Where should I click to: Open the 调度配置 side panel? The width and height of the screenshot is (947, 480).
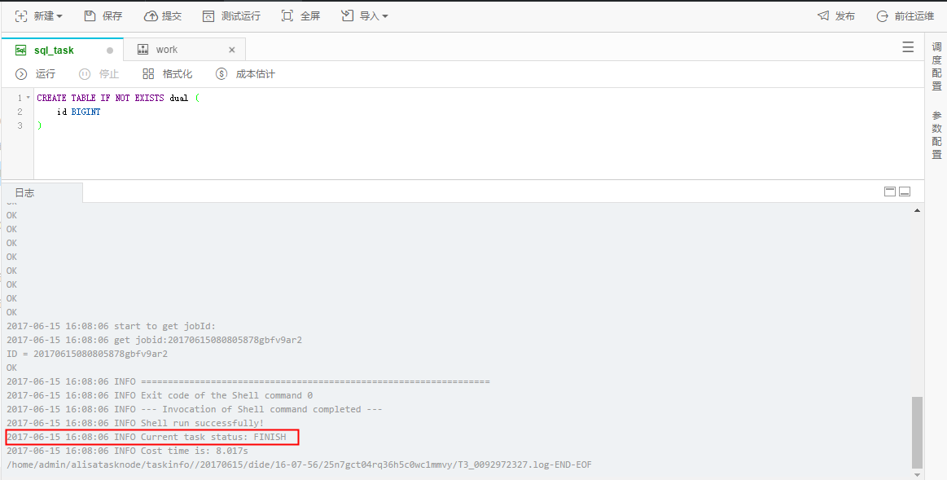click(936, 67)
